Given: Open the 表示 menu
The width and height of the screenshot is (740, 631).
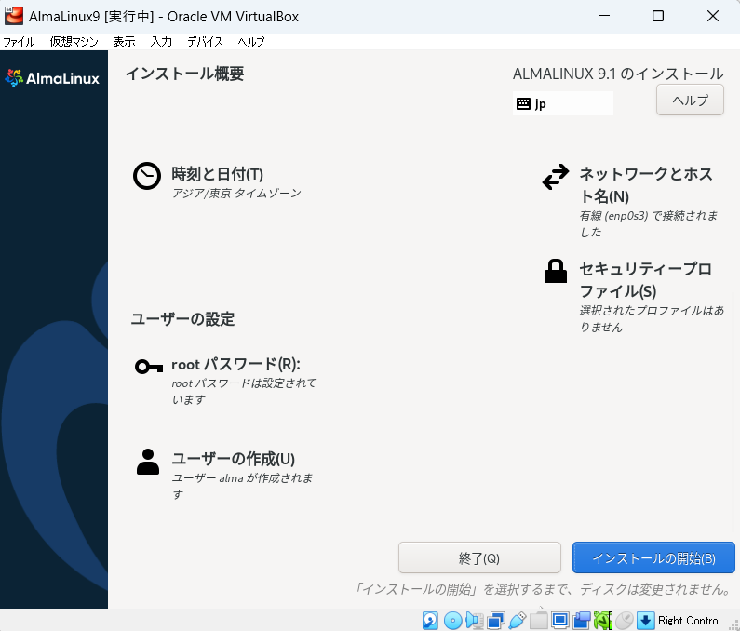Looking at the screenshot, I should pos(124,42).
